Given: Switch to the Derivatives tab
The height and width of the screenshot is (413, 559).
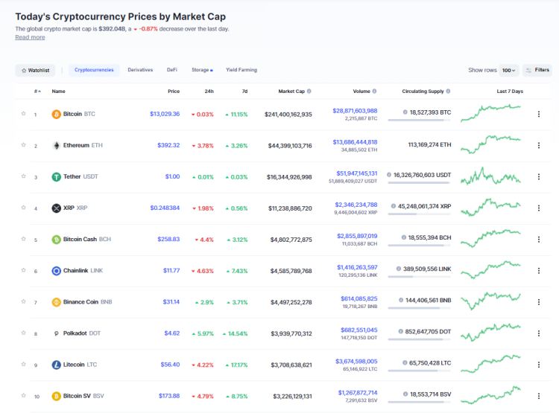Looking at the screenshot, I should tap(140, 70).
